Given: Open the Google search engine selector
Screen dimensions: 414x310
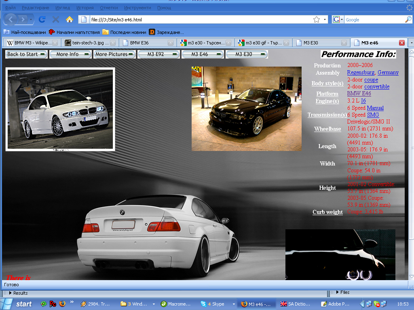Looking at the screenshot, I should click(x=338, y=19).
